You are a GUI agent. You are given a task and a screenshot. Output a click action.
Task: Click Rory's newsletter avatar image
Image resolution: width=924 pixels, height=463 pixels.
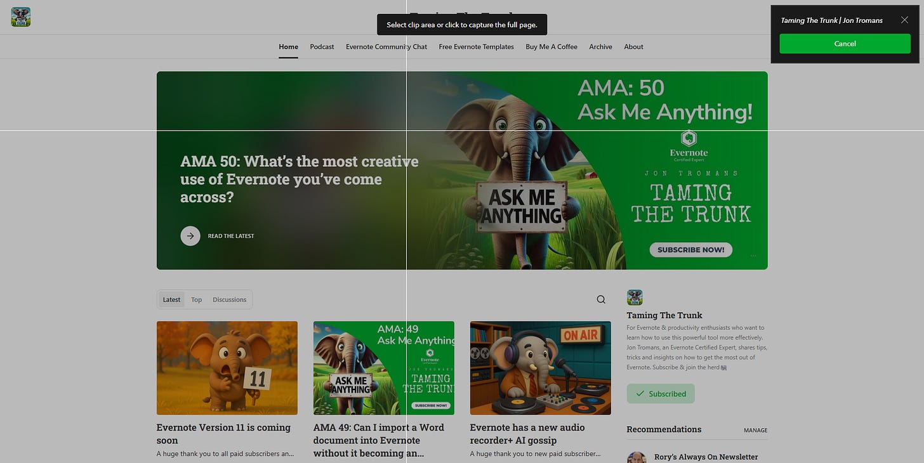click(637, 457)
